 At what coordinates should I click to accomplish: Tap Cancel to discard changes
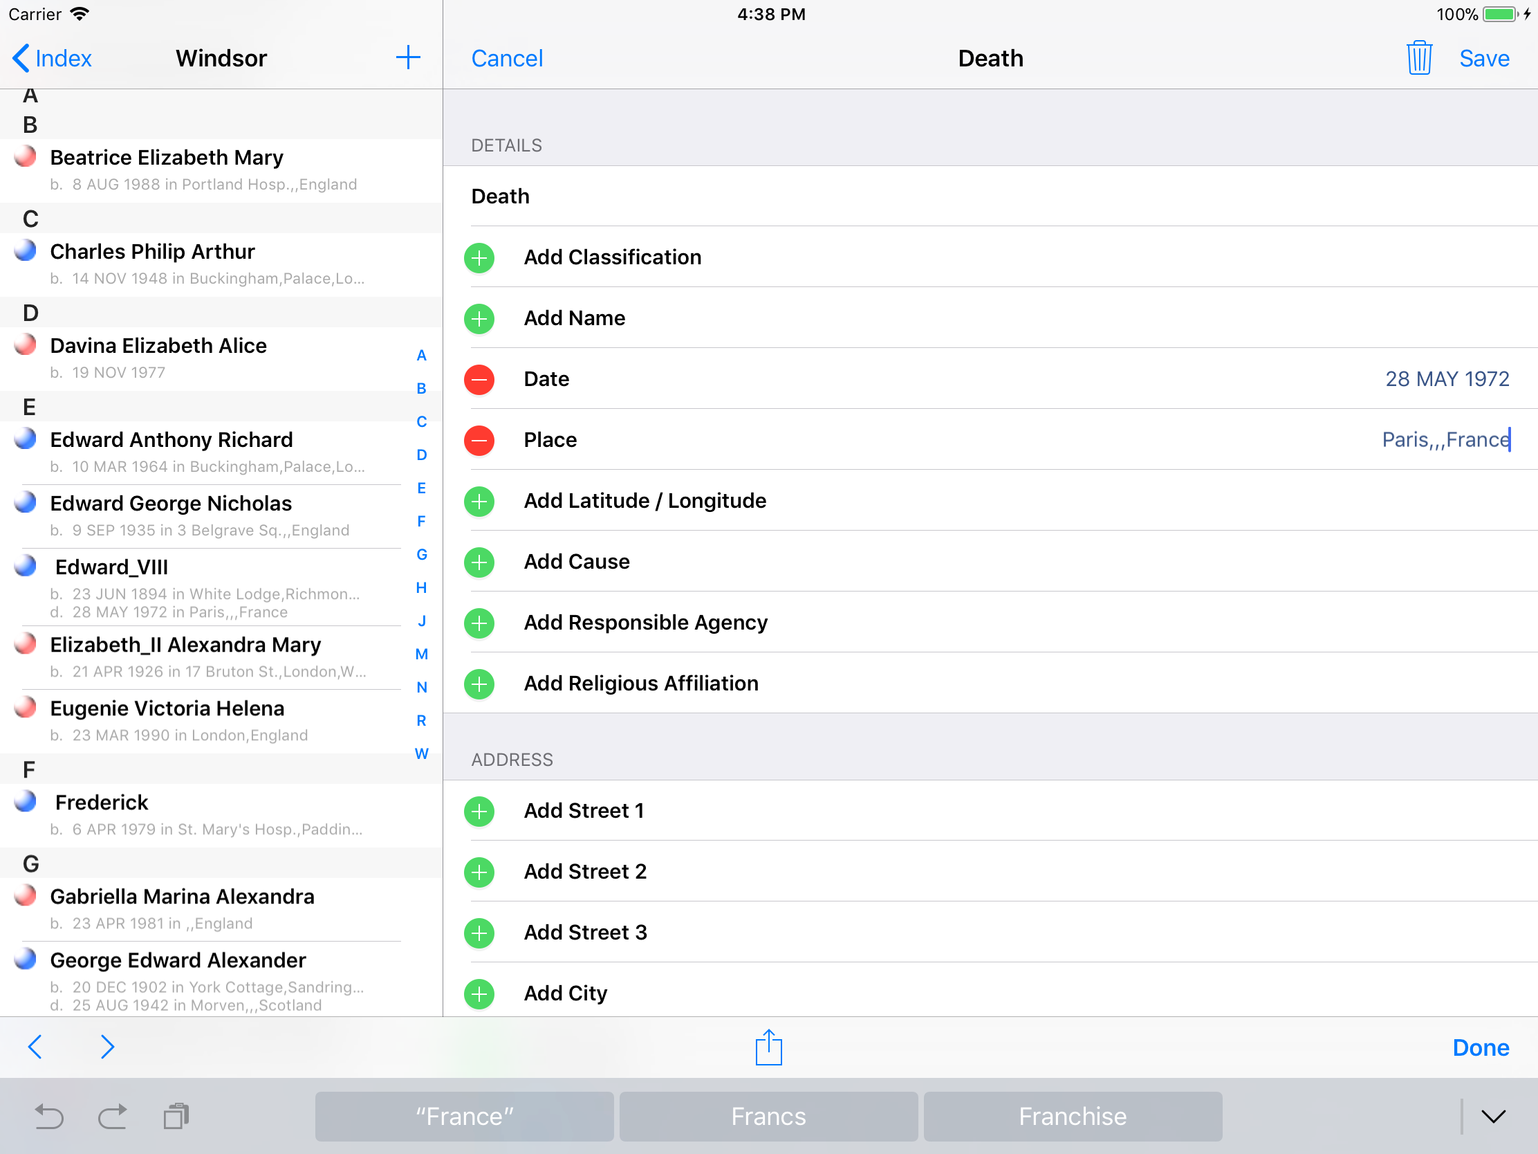point(507,57)
